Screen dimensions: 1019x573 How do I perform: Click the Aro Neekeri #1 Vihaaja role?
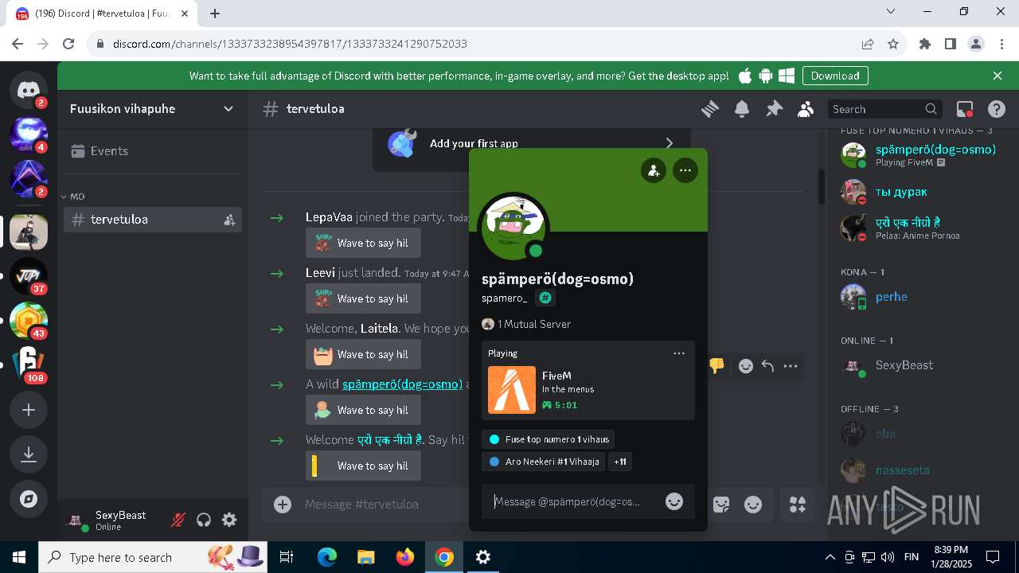click(543, 462)
